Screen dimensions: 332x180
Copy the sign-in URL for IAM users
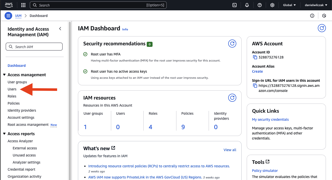coord(255,86)
